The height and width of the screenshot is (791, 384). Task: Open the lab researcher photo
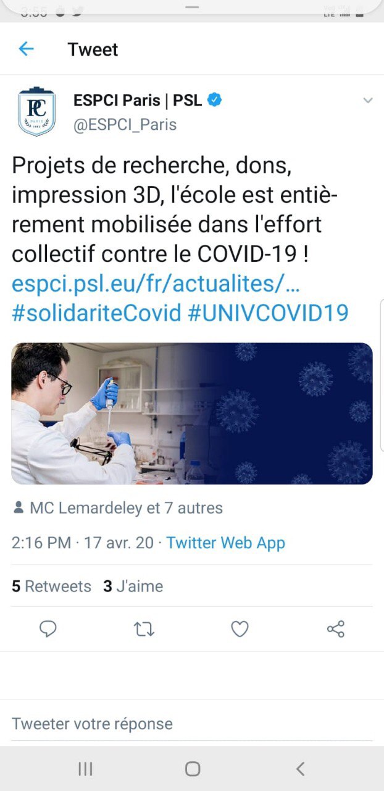click(192, 413)
